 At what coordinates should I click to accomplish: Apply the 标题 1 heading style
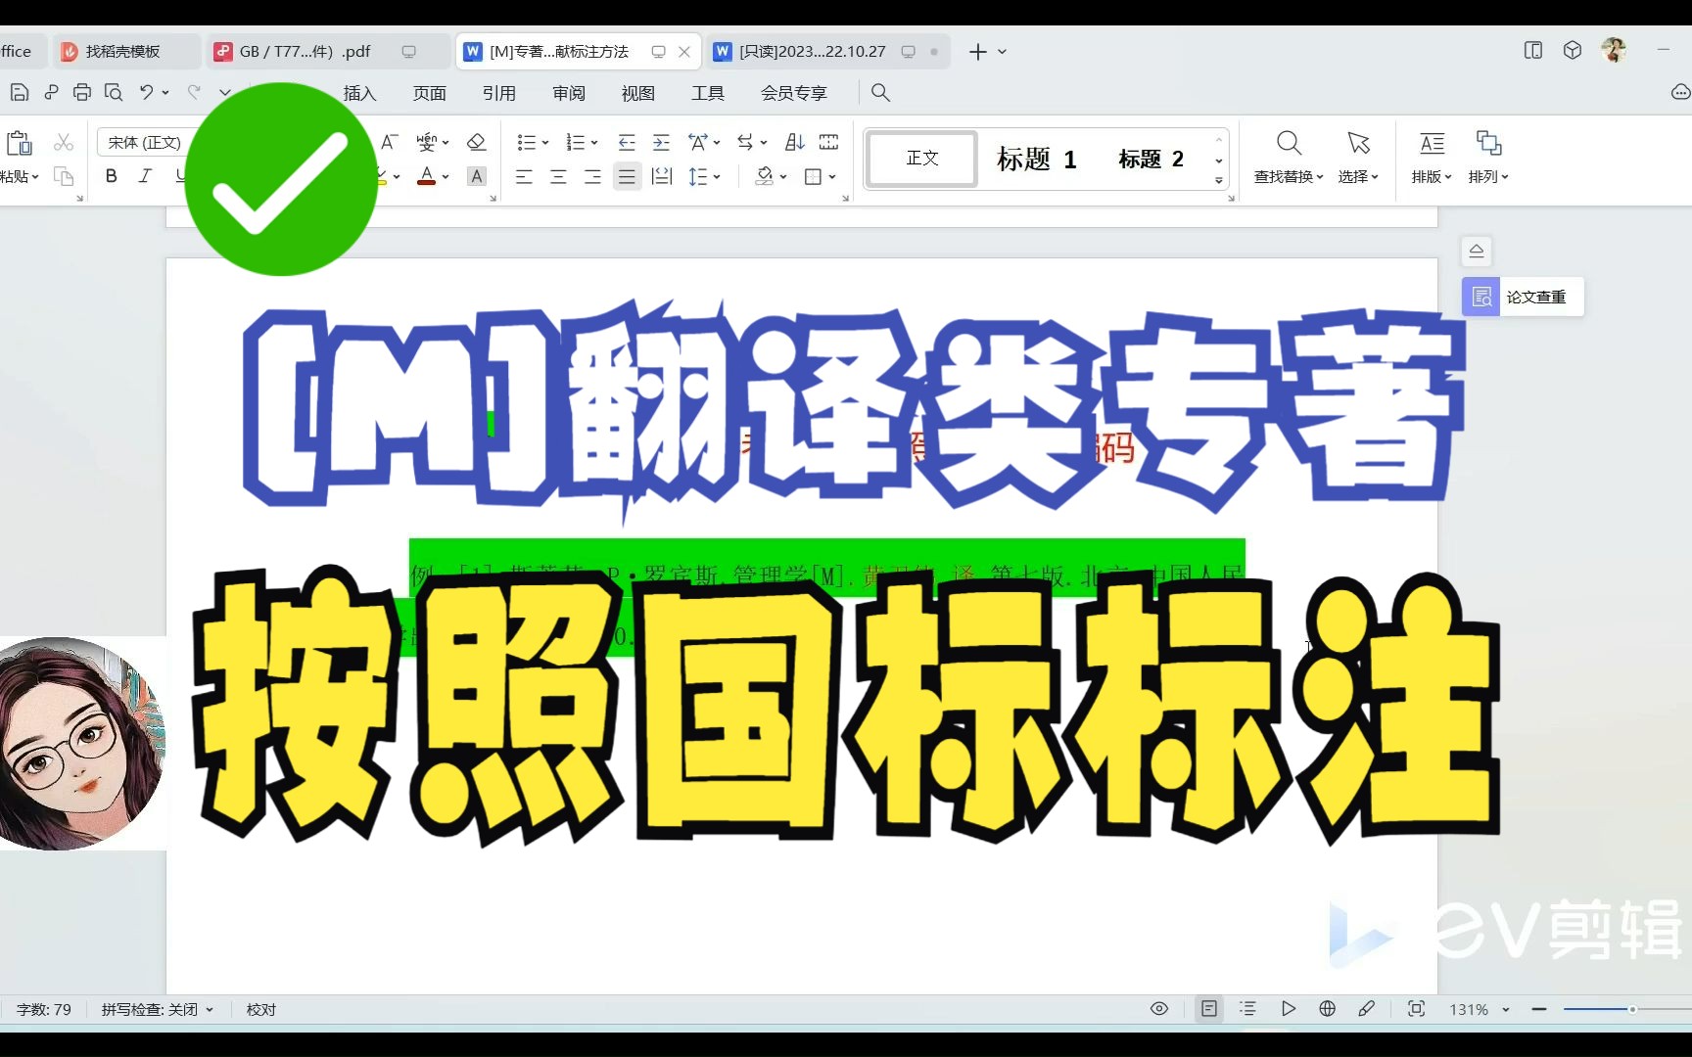click(1036, 159)
